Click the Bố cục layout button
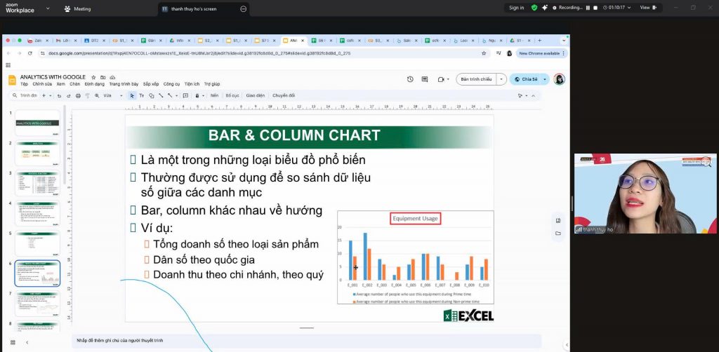Image resolution: width=719 pixels, height=352 pixels. 232,95
